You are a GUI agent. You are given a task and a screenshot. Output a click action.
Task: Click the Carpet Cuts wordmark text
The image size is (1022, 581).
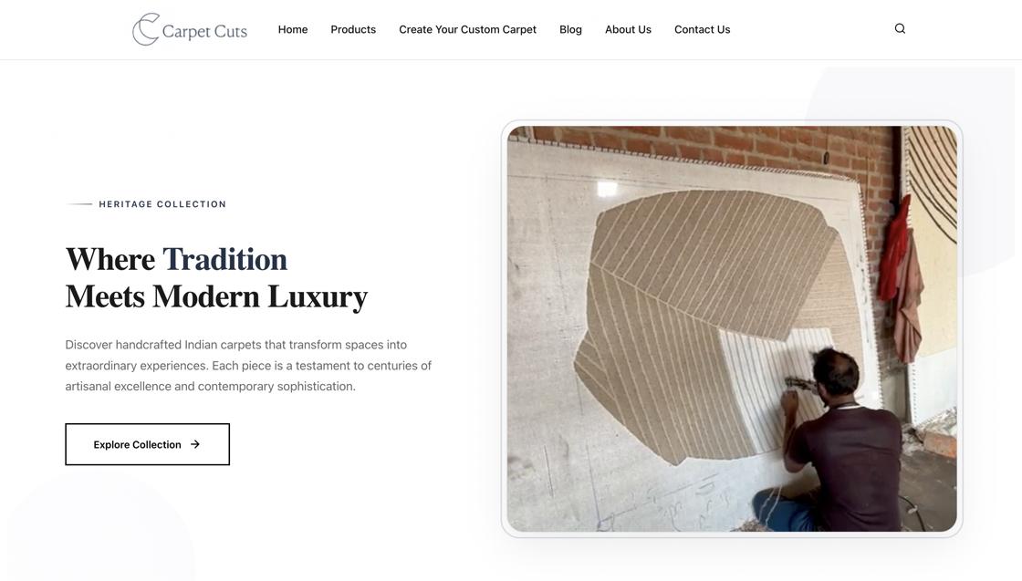point(204,31)
